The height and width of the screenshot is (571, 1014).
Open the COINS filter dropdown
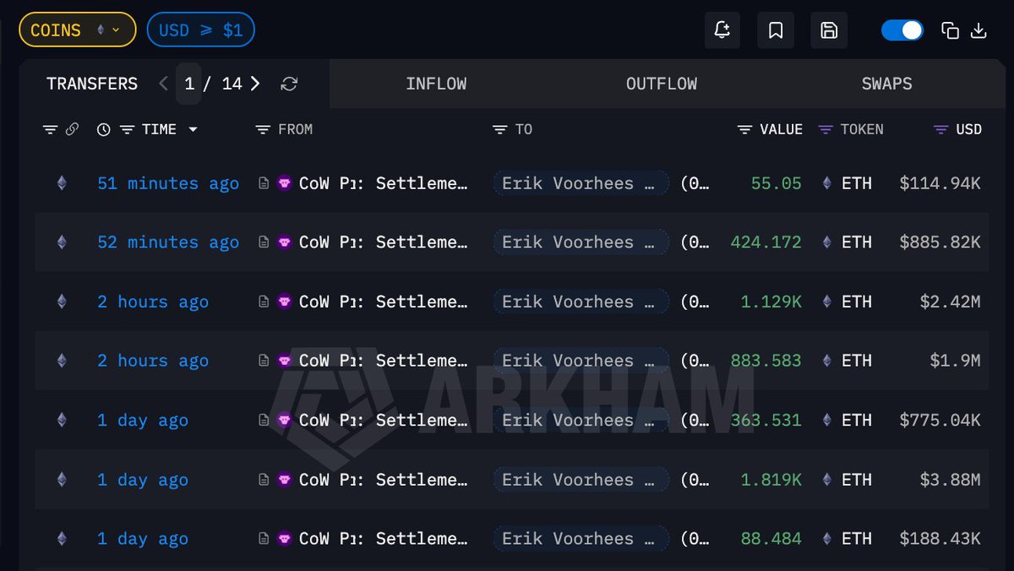pyautogui.click(x=77, y=30)
